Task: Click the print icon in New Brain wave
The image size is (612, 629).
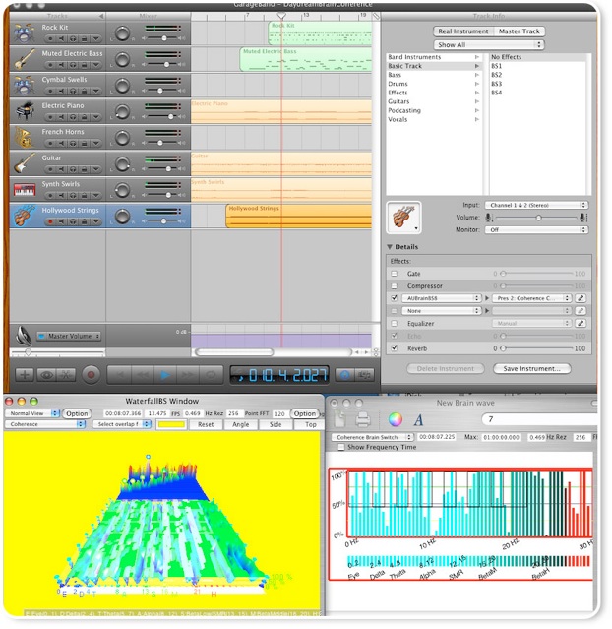Action: (363, 420)
